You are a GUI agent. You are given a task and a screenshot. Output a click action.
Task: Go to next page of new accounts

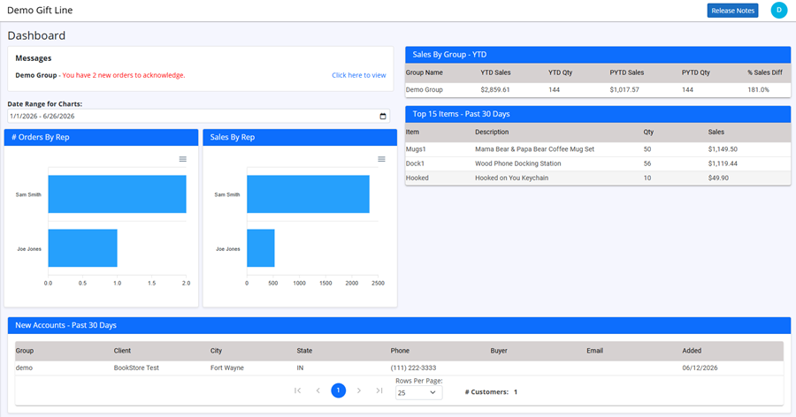coord(359,390)
